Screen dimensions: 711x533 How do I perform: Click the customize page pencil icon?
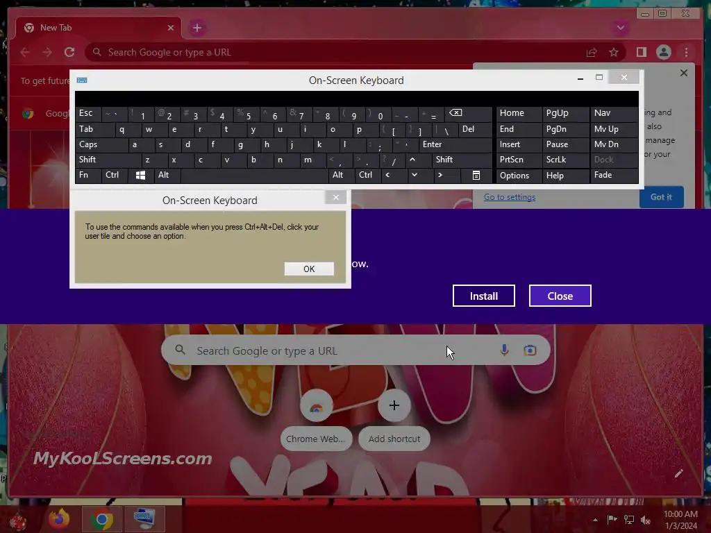coord(678,473)
